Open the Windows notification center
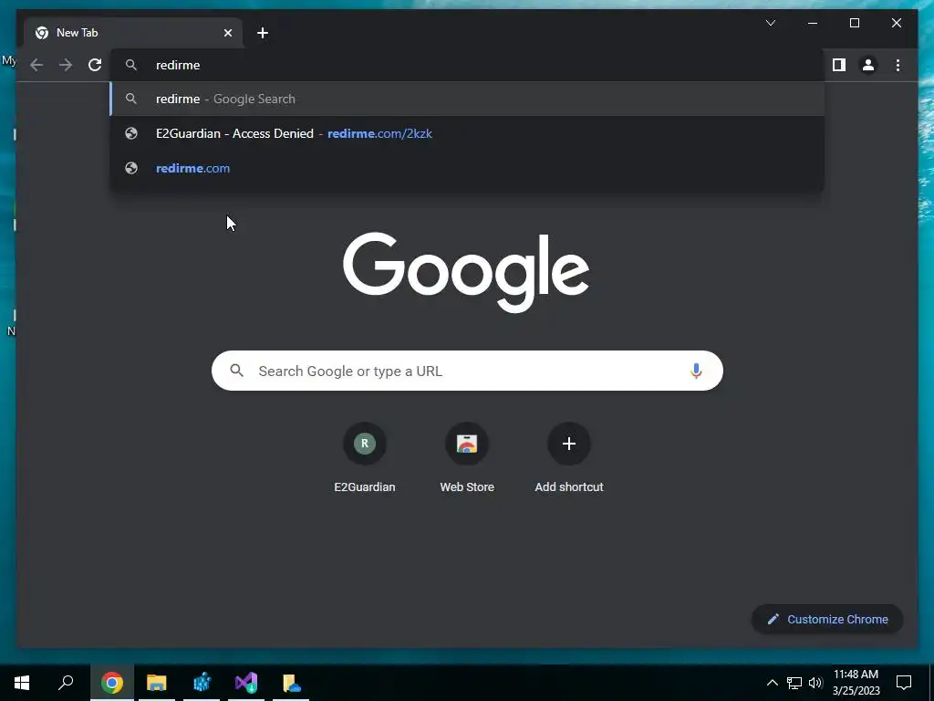This screenshot has width=934, height=701. (x=904, y=683)
